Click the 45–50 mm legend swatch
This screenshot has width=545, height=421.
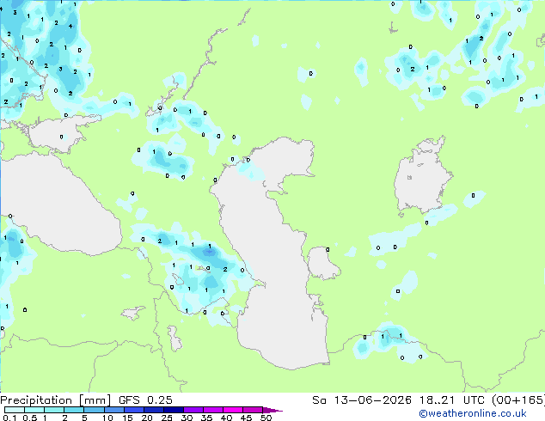[x=253, y=410]
